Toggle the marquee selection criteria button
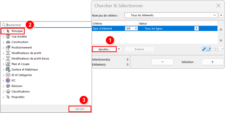 click(219, 49)
